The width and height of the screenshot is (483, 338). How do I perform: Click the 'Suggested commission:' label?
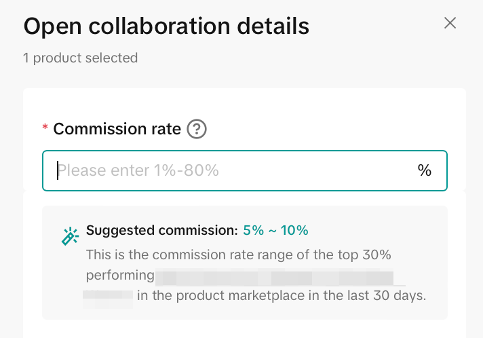point(162,230)
